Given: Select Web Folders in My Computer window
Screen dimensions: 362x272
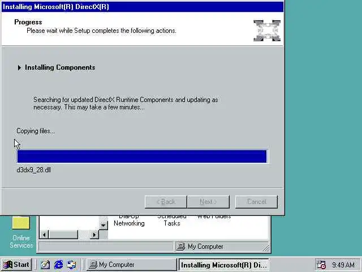Looking at the screenshot, I should 214,217.
